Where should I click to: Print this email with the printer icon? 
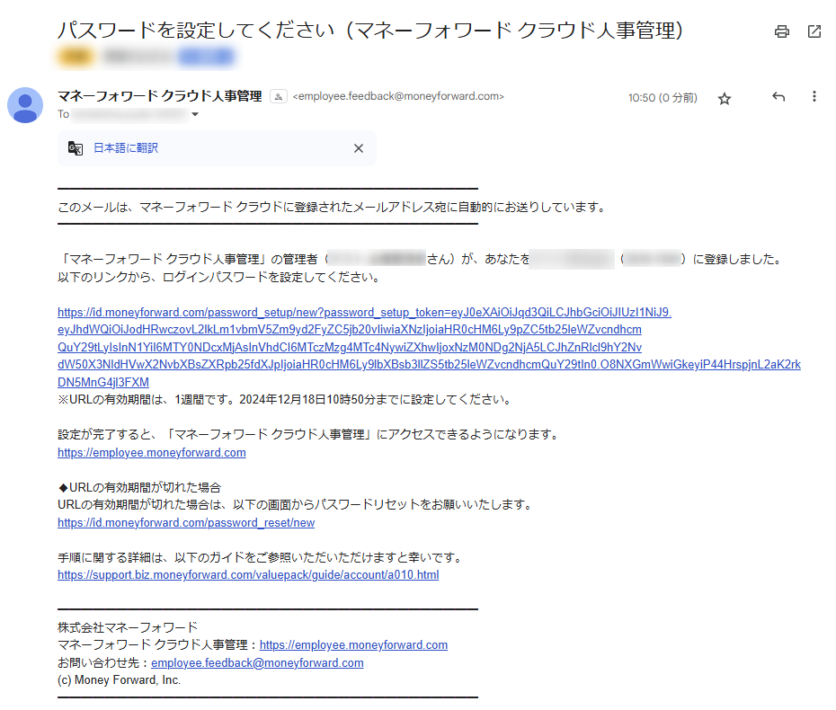tap(782, 31)
